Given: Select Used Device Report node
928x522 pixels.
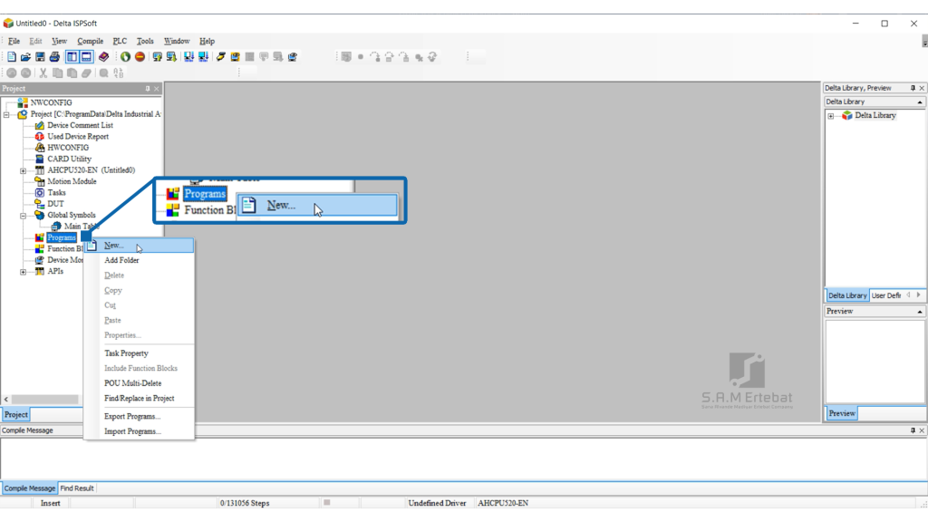Looking at the screenshot, I should coord(78,136).
